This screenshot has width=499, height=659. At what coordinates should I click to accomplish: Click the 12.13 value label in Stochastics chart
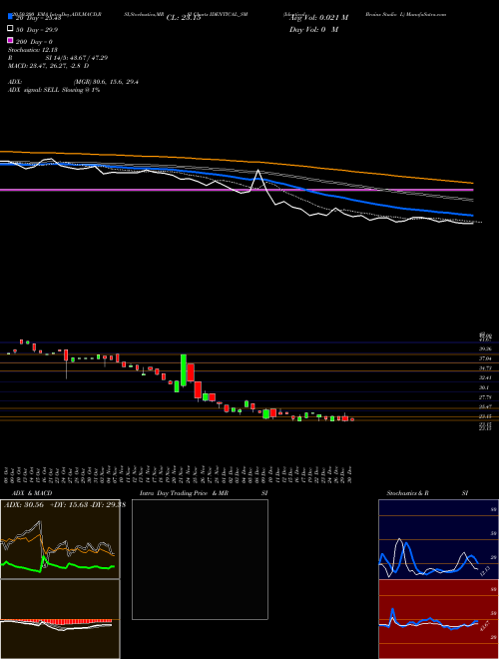pyautogui.click(x=485, y=571)
